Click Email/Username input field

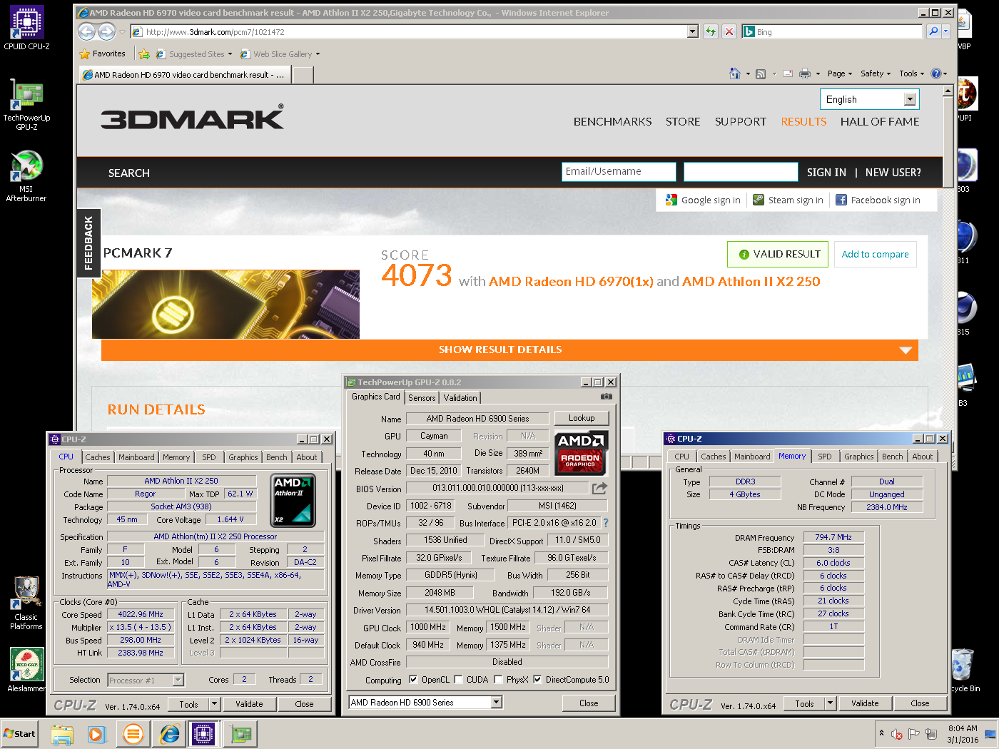pos(619,172)
